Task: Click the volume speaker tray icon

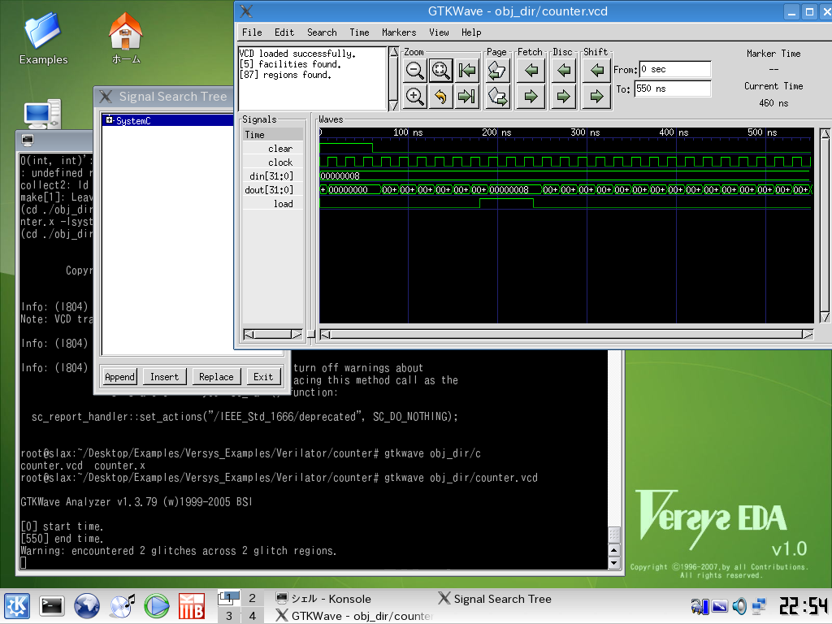Action: pyautogui.click(x=739, y=606)
